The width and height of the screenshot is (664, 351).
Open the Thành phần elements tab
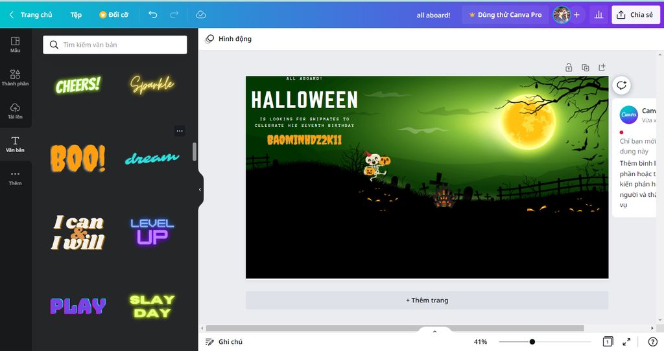point(16,78)
